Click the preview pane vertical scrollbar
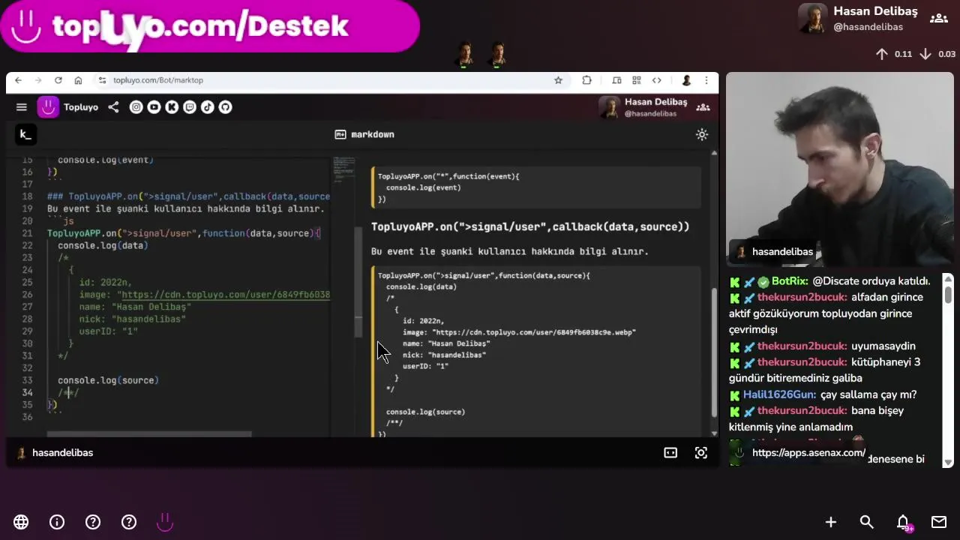The height and width of the screenshot is (540, 960). [x=713, y=351]
